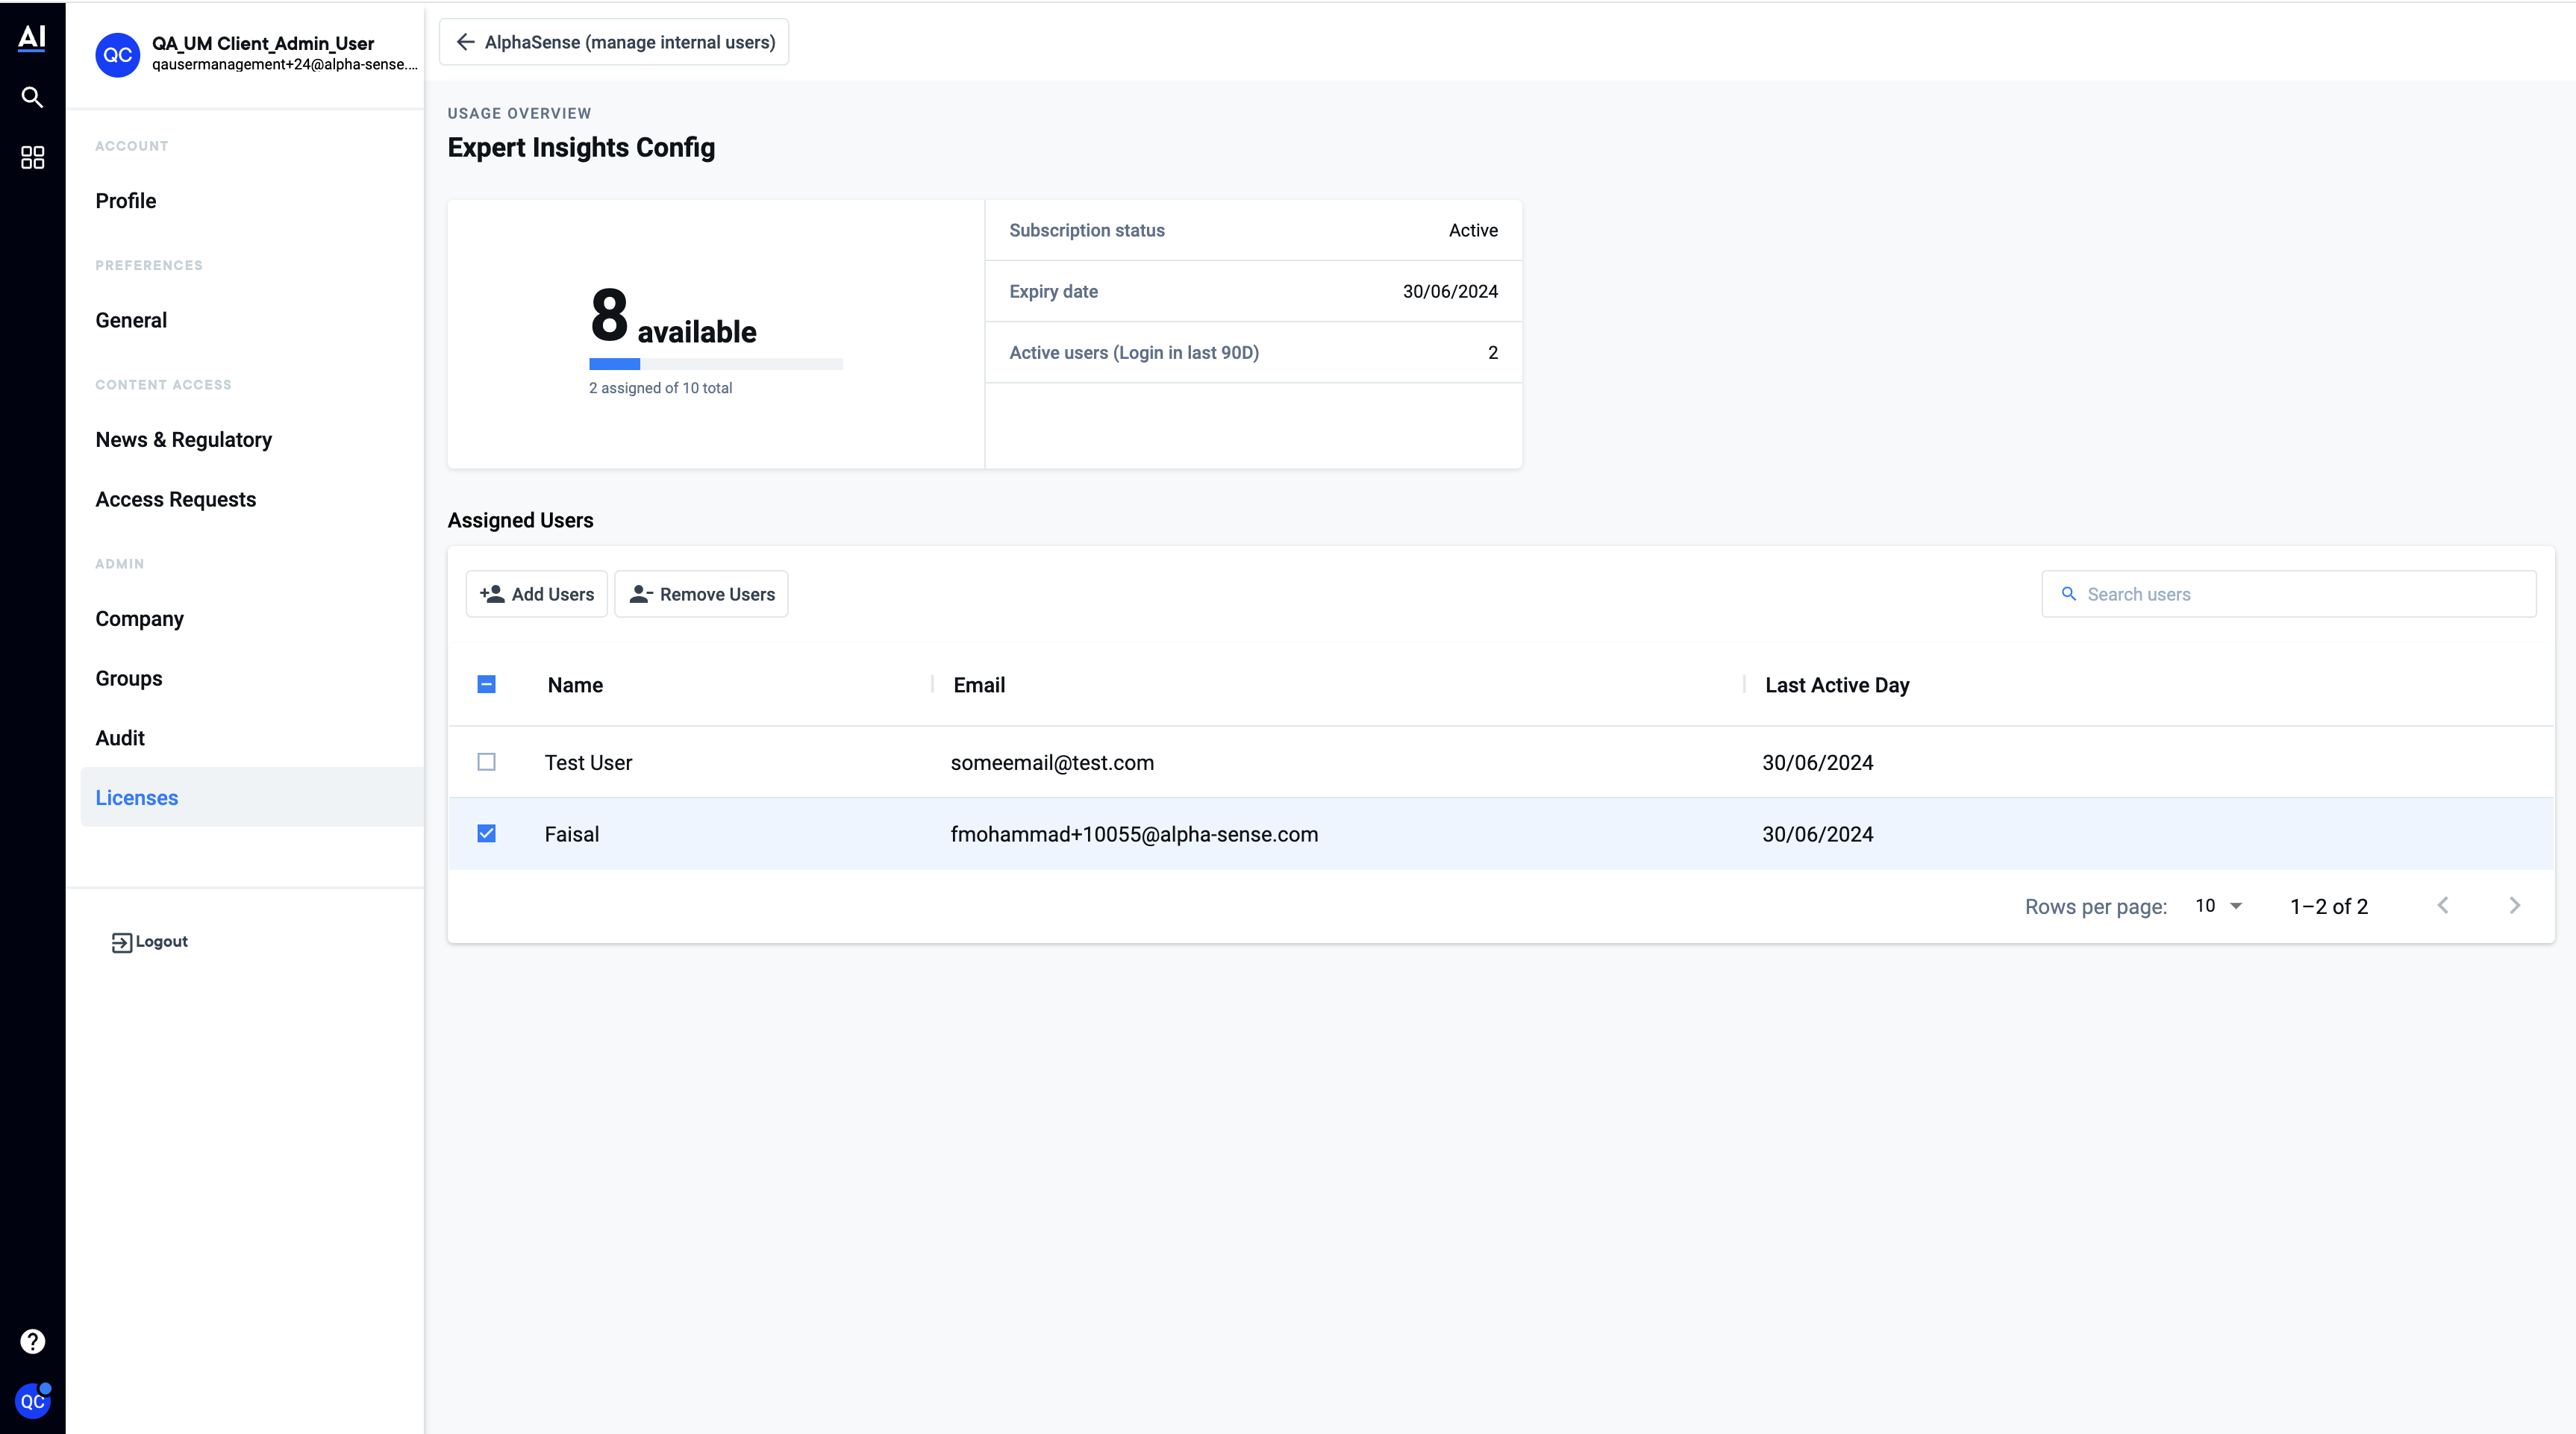Open the Groups admin page
2576x1434 pixels.
click(x=129, y=678)
